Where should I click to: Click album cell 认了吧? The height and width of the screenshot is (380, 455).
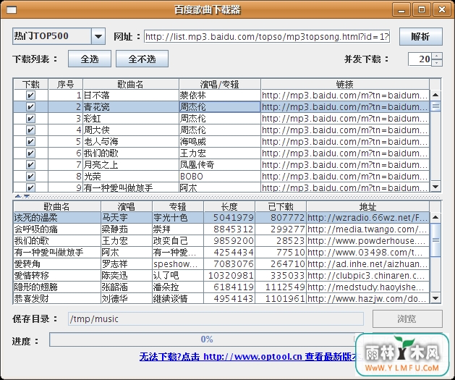[178, 276]
